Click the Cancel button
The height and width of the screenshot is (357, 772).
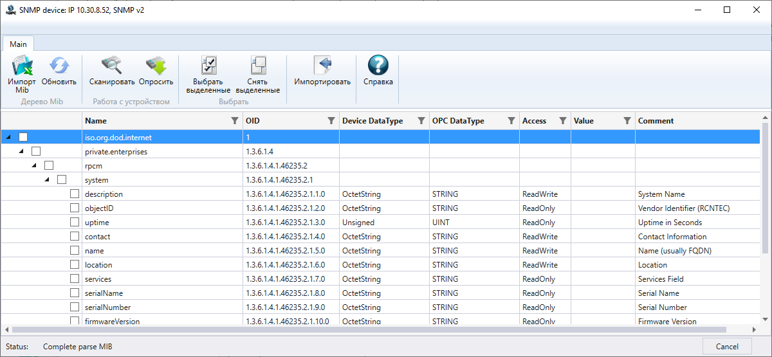coord(727,346)
